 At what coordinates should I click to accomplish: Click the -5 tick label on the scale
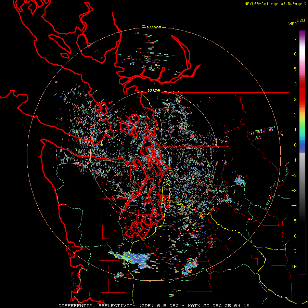click(294, 221)
